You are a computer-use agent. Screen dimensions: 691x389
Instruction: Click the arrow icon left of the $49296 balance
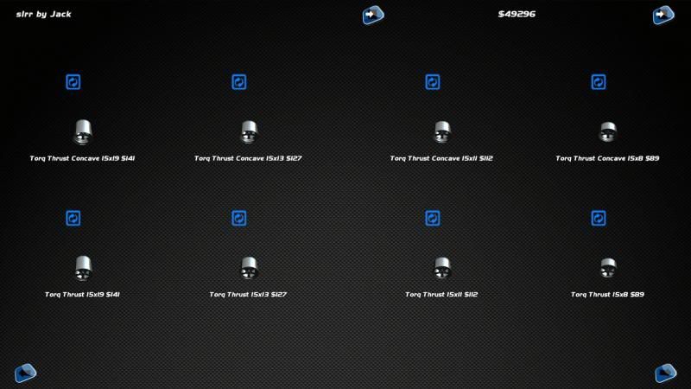pos(373,15)
